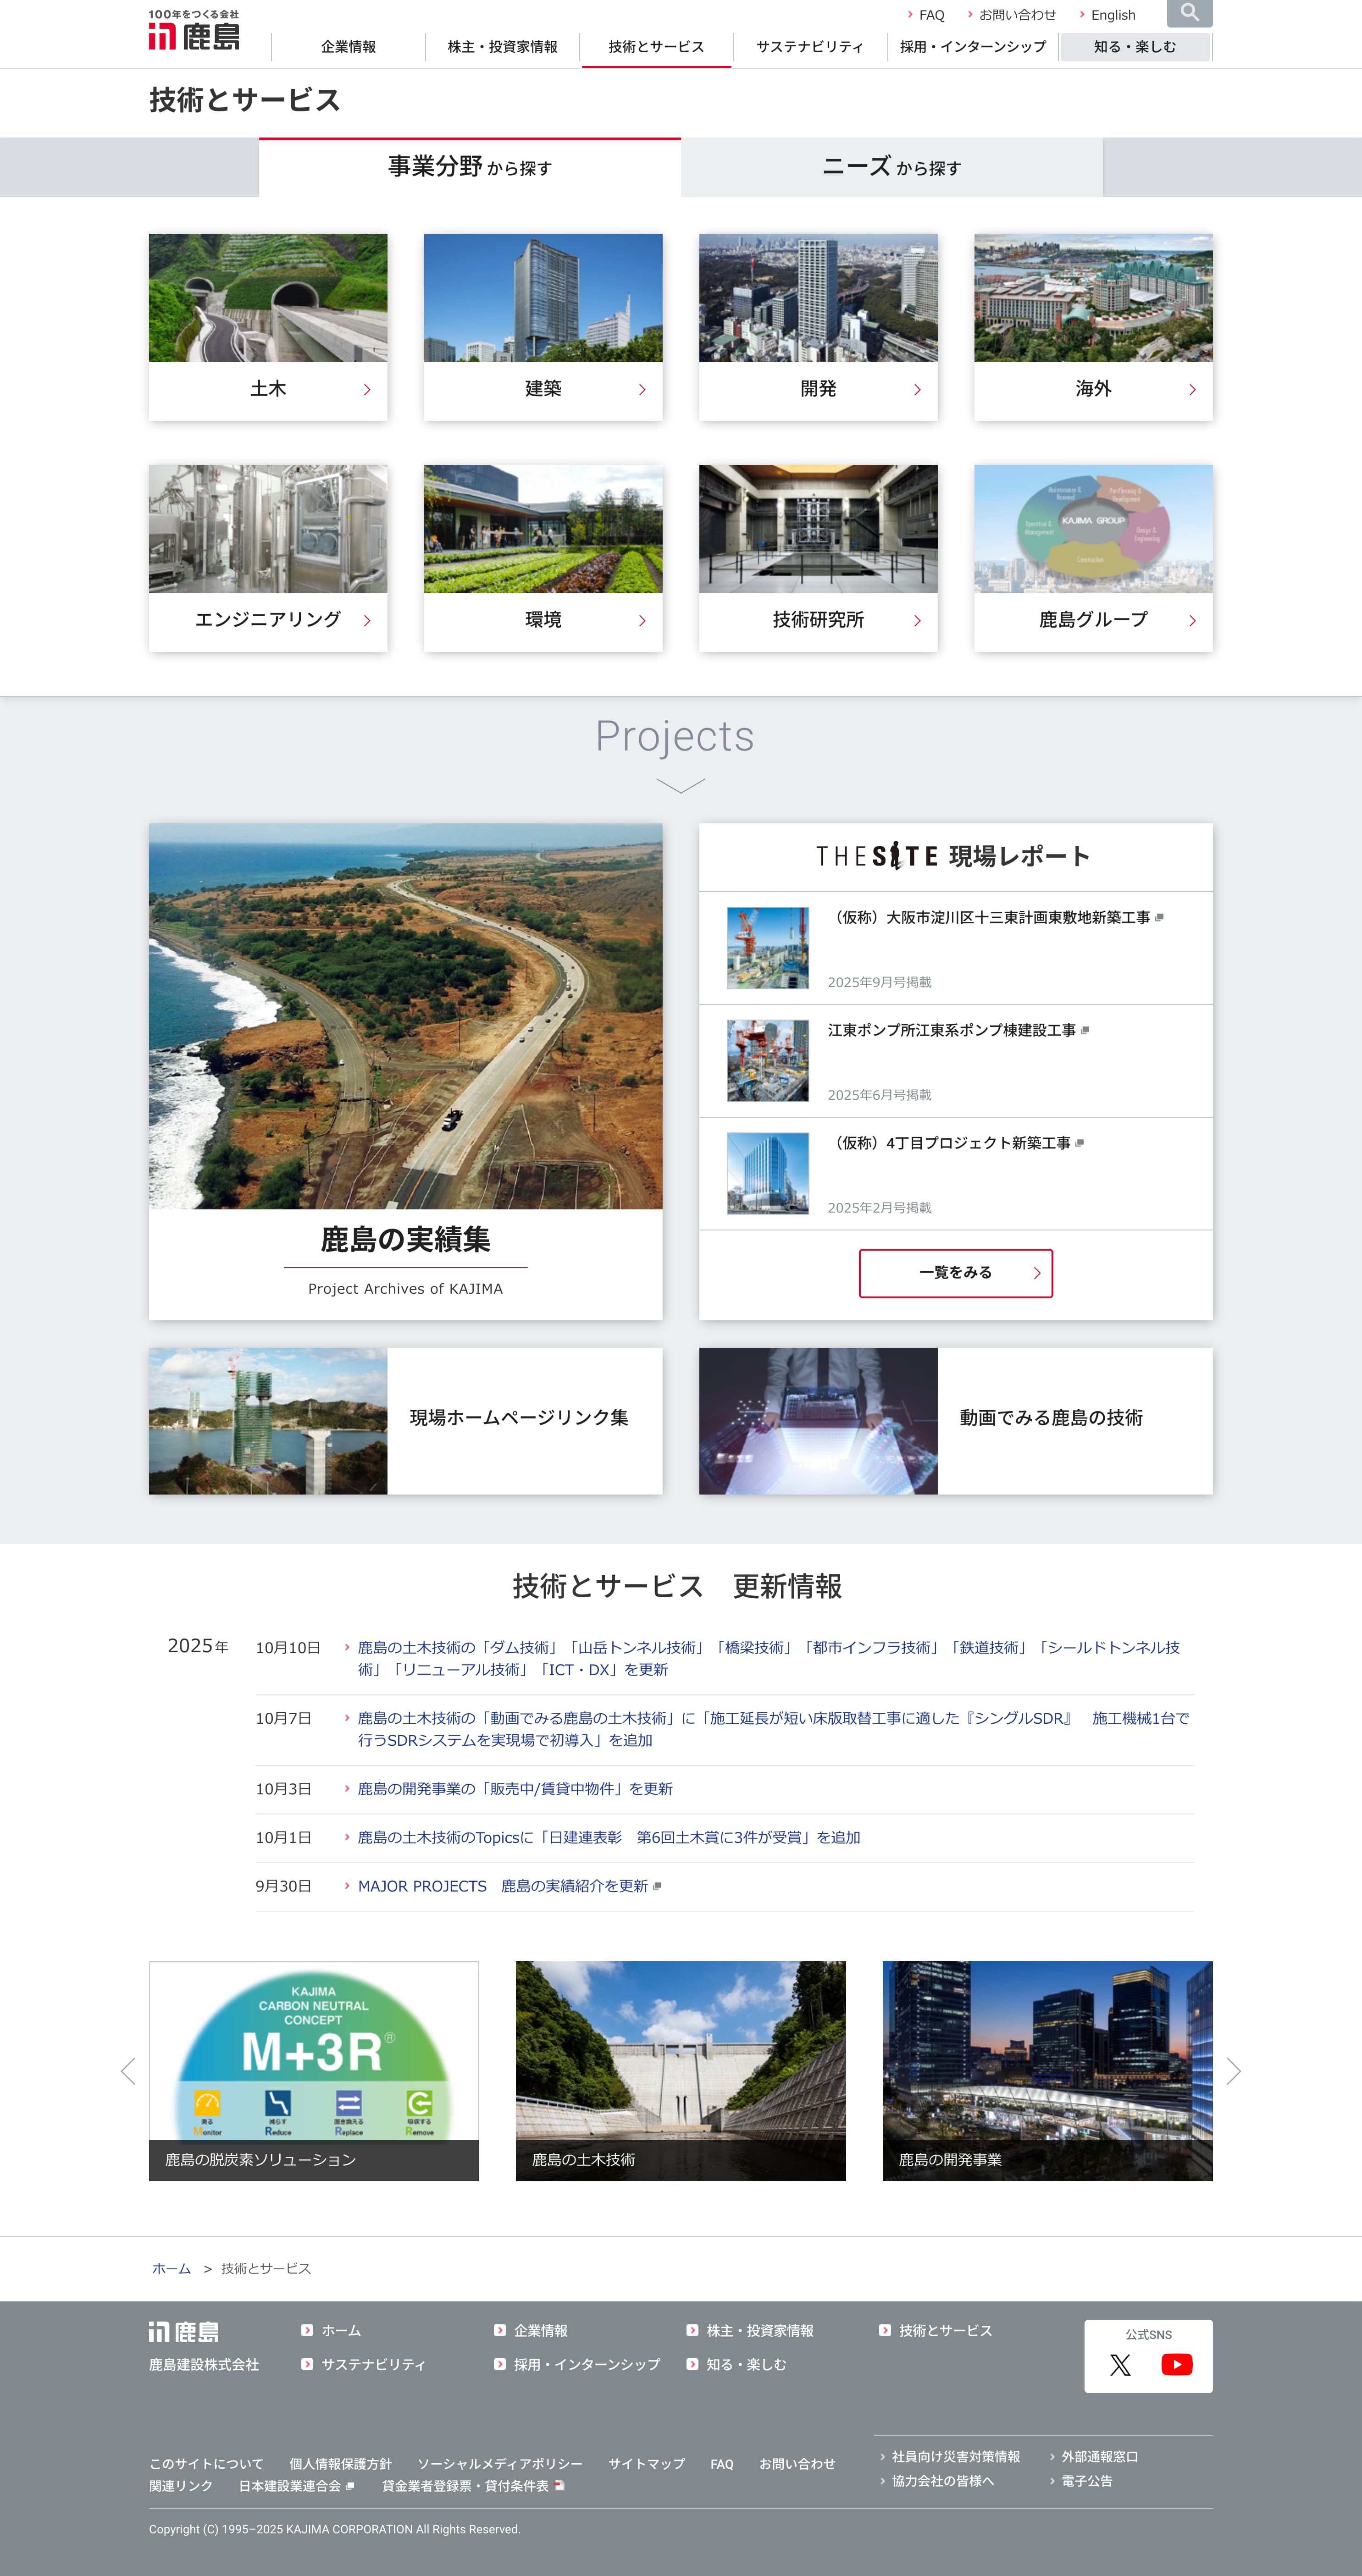Open the 土木 category card
1362x2576 pixels.
(268, 388)
